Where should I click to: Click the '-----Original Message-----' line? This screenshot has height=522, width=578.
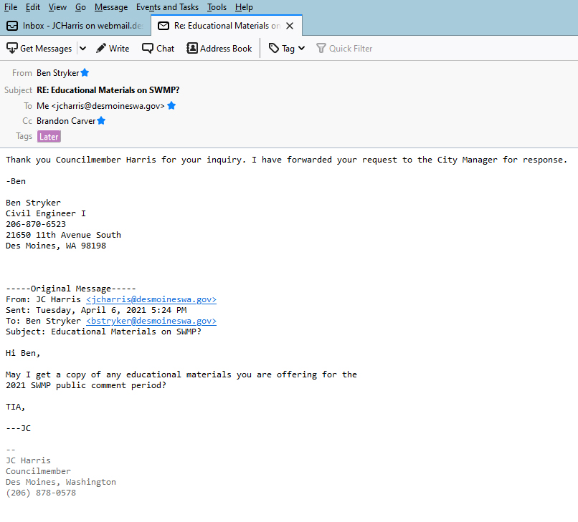(71, 289)
